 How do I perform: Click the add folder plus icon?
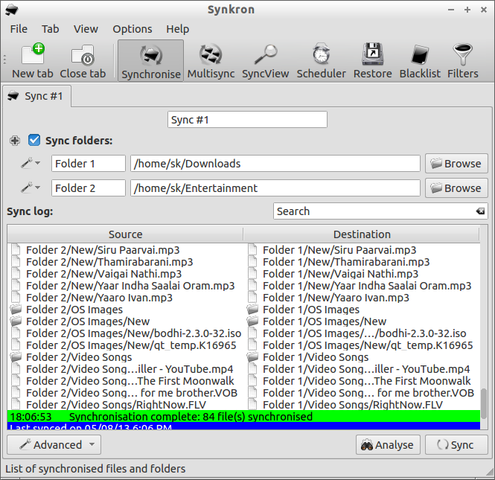(x=15, y=141)
